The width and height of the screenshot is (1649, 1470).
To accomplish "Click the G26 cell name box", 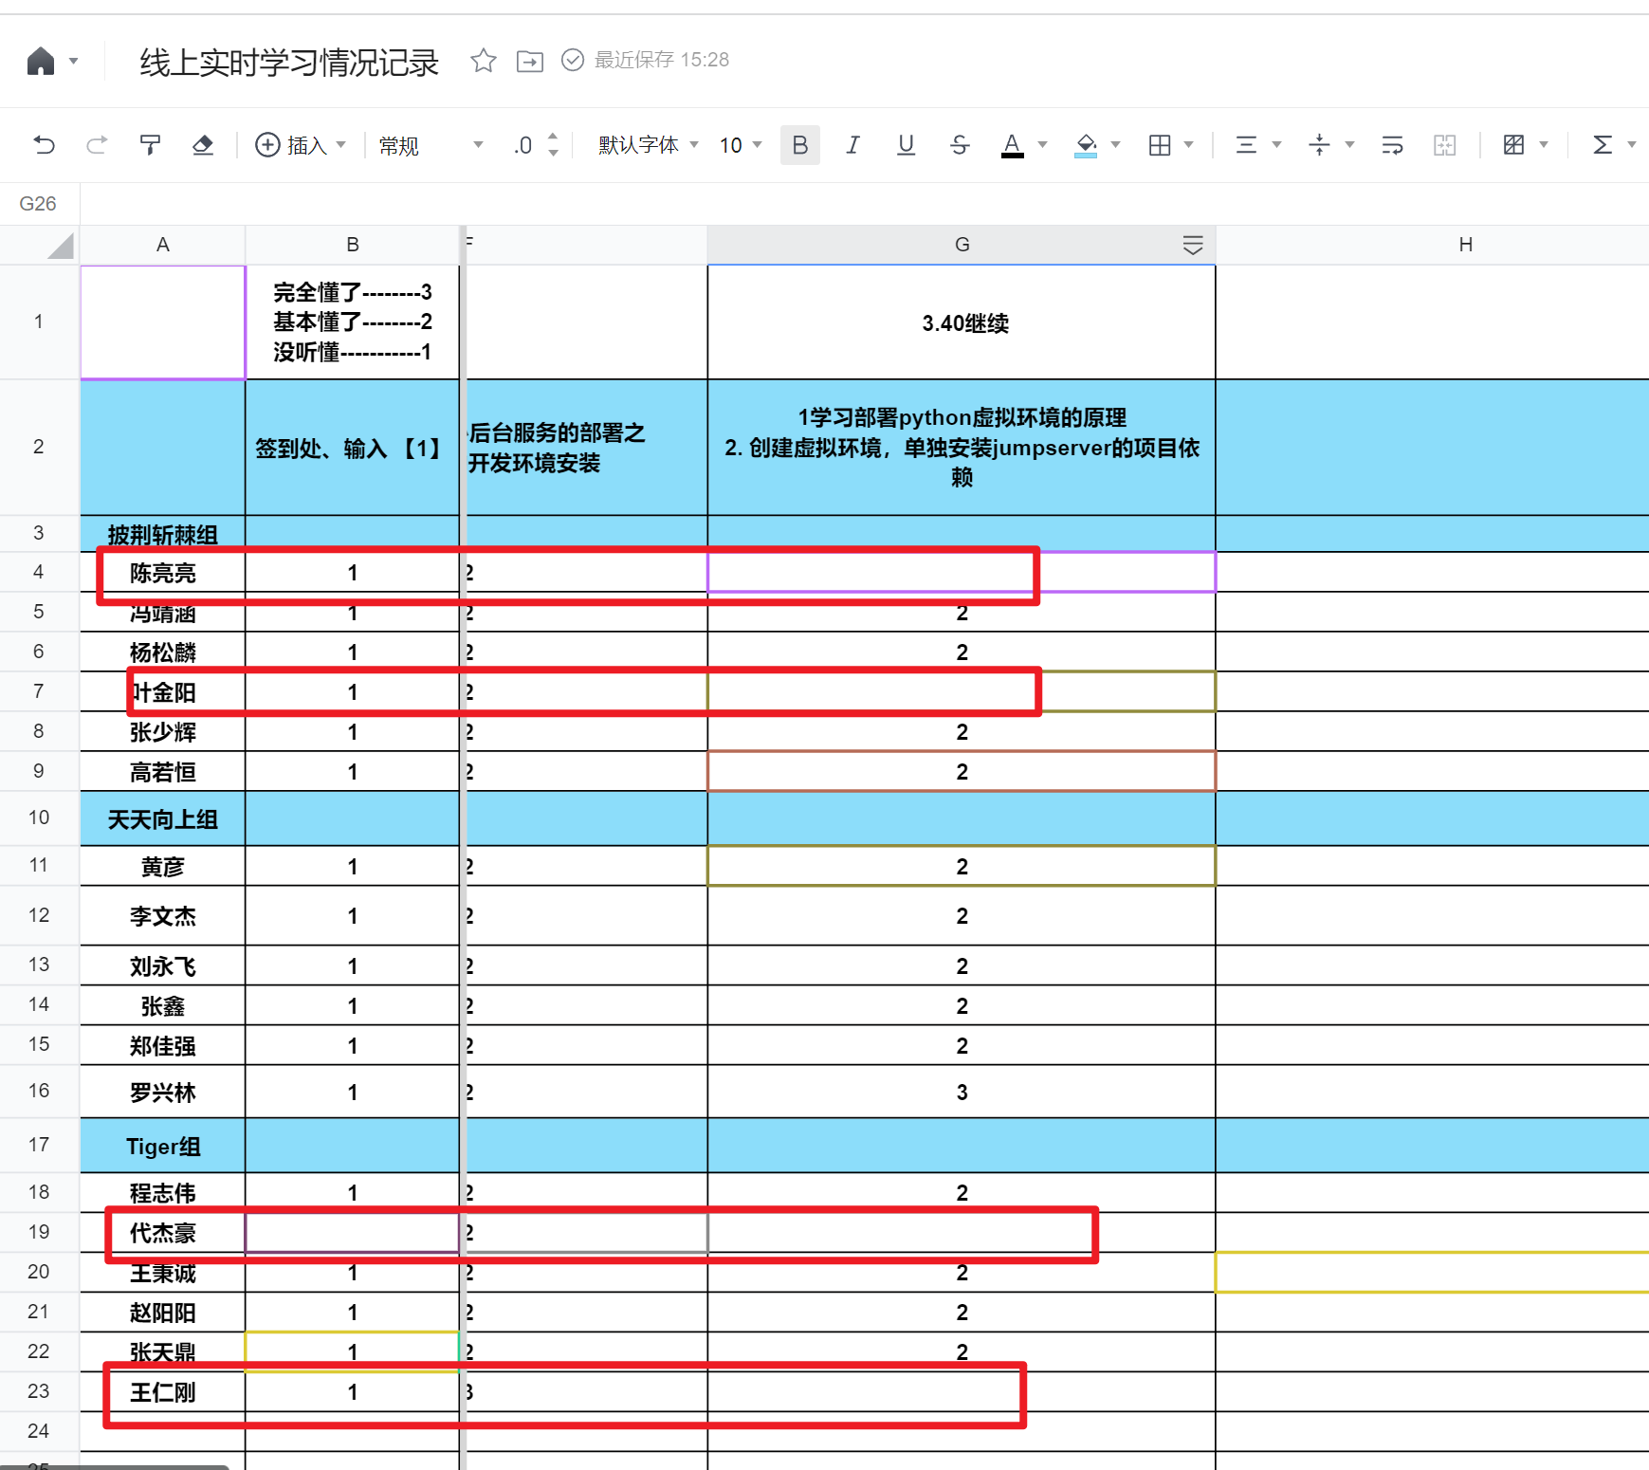I will [x=38, y=204].
